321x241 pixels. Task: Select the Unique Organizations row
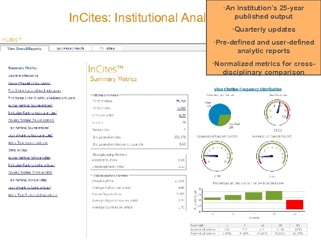point(138,194)
